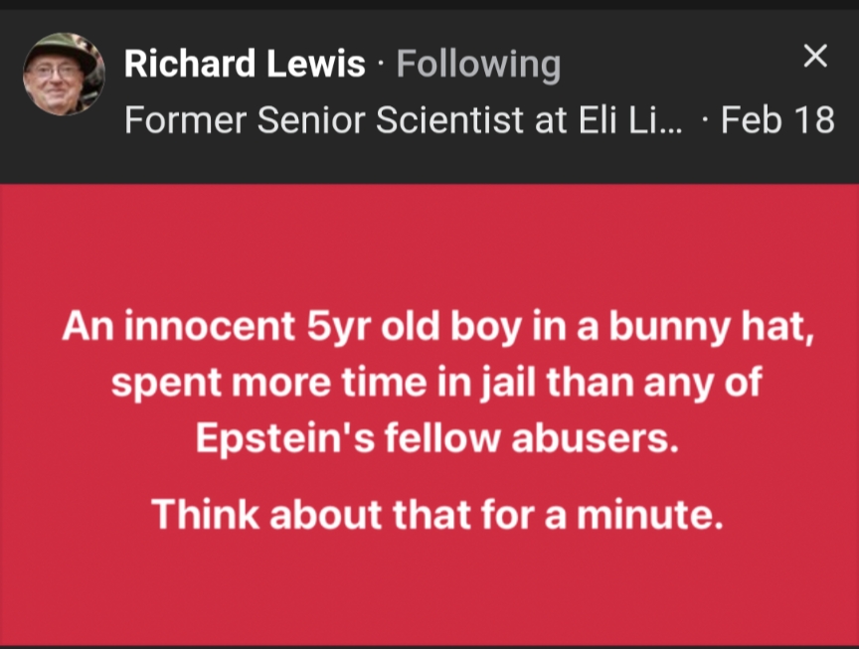Click the Feb 18 post date
This screenshot has width=859, height=649.
tap(777, 120)
